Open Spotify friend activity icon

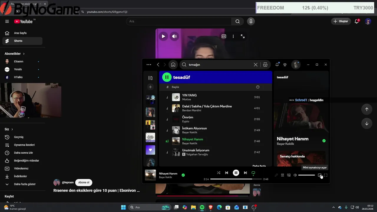pos(285,64)
